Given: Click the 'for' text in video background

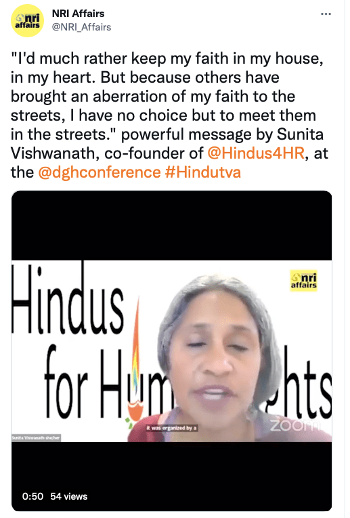Looking at the screenshot, I should (x=66, y=383).
